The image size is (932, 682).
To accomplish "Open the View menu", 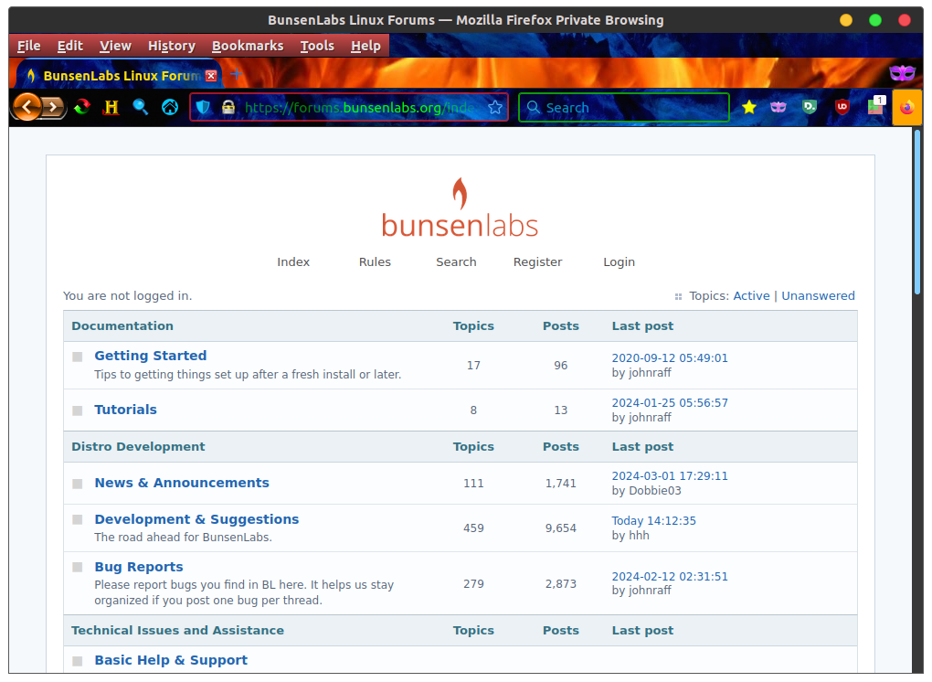I will click(x=115, y=46).
